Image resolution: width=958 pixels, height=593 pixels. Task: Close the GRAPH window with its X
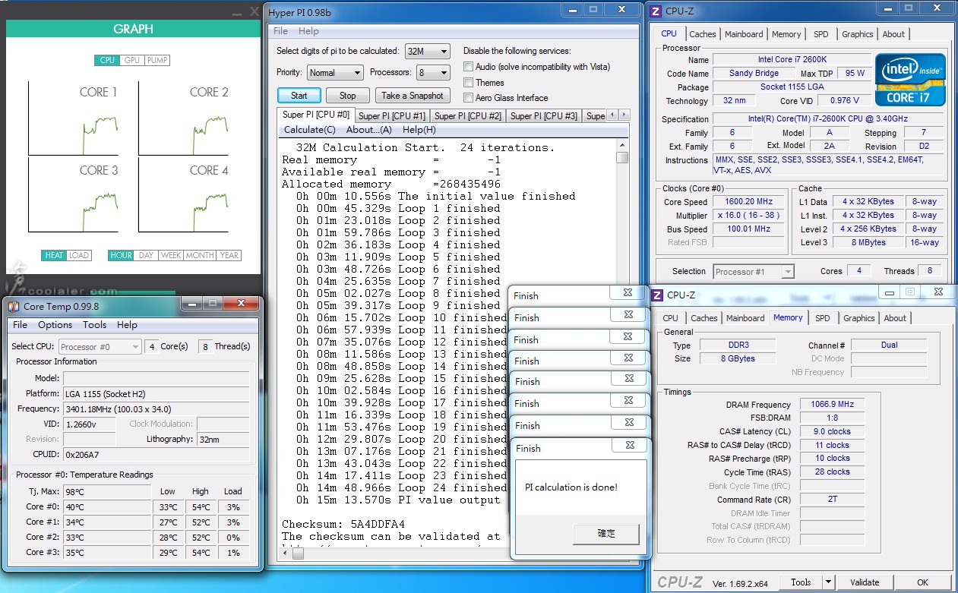tap(255, 11)
